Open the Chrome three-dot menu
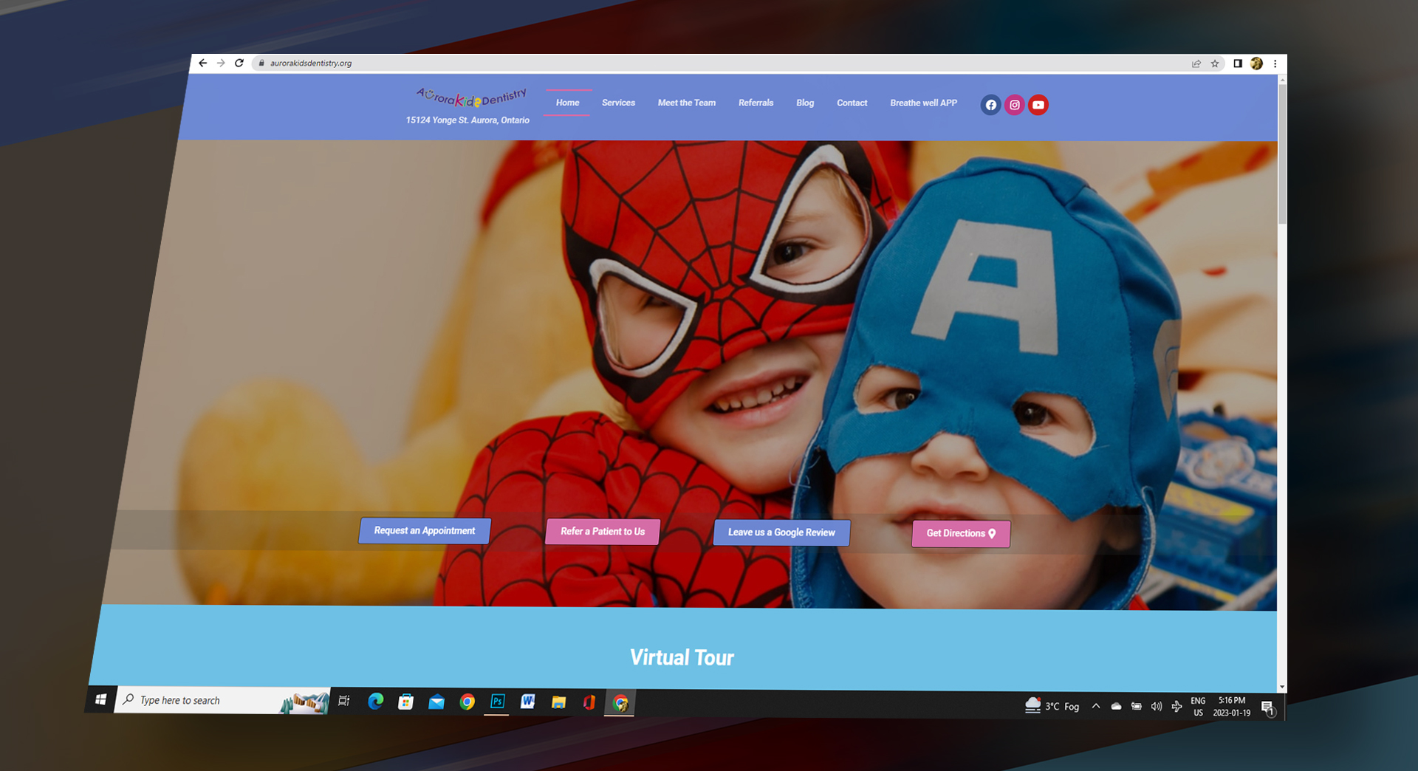The image size is (1418, 771). pos(1275,64)
